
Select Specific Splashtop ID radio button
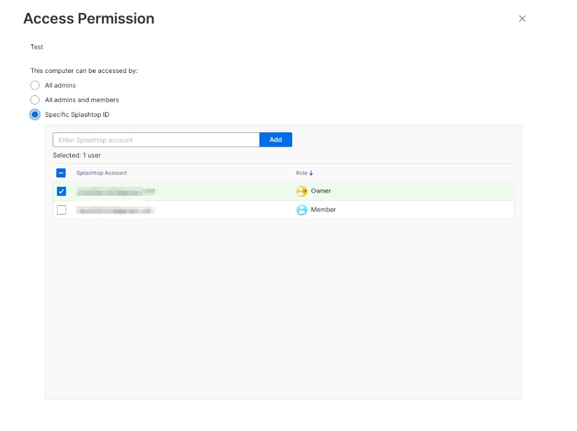tap(35, 114)
